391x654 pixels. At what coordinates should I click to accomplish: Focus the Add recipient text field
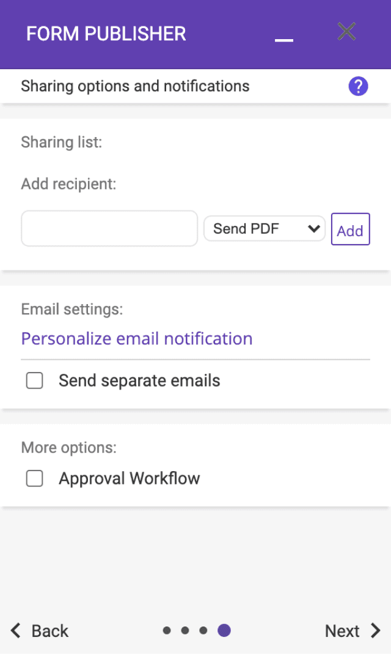109,229
